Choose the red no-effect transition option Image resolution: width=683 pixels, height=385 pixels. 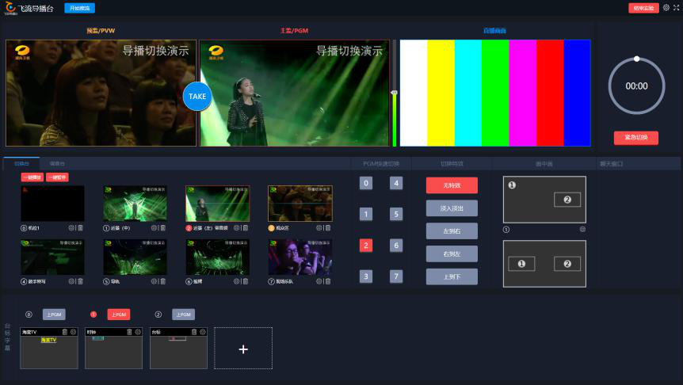tap(452, 185)
